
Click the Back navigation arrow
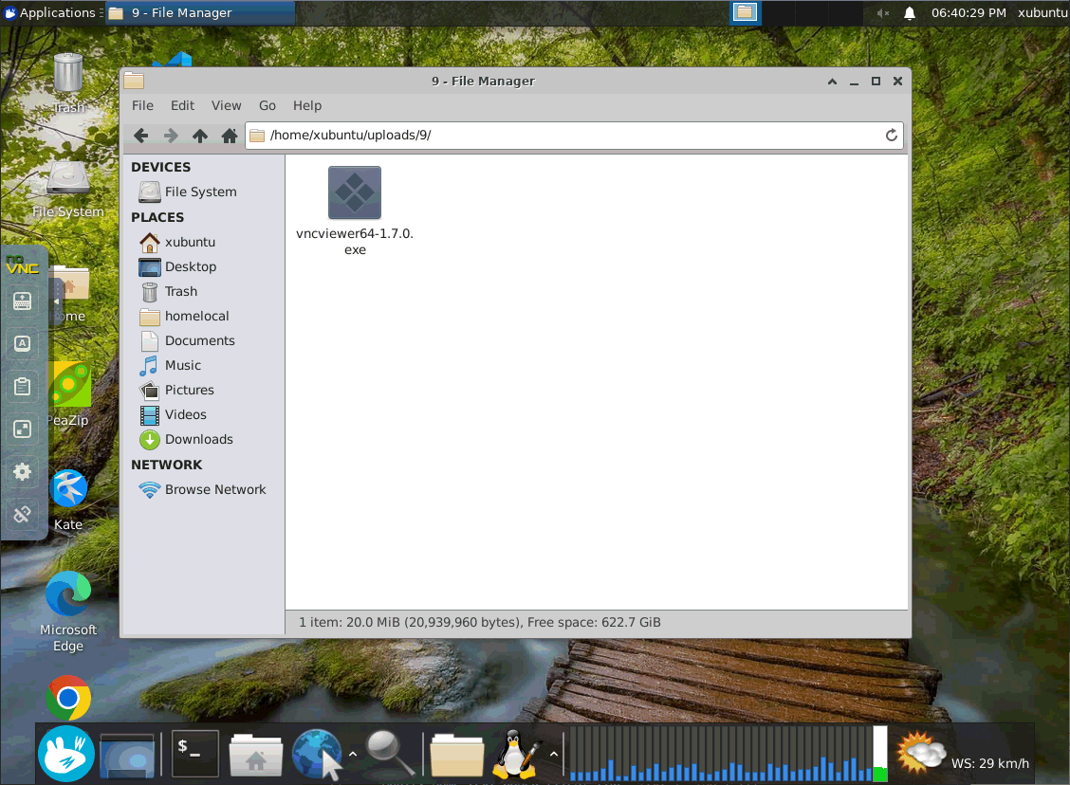coord(141,136)
